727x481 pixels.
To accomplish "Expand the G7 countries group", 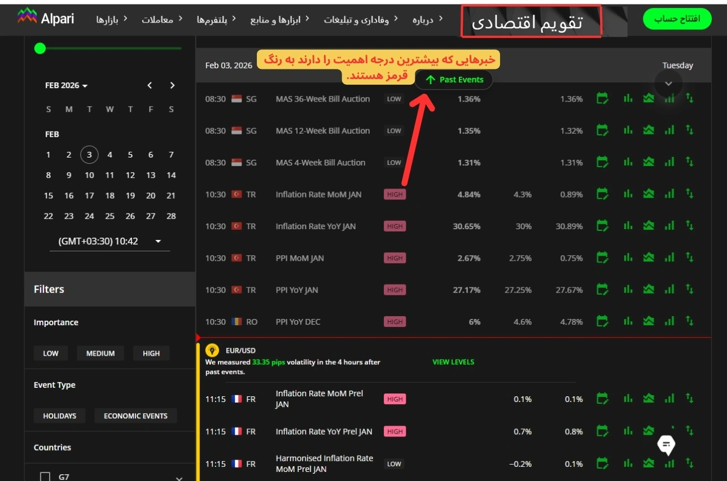I will click(179, 478).
